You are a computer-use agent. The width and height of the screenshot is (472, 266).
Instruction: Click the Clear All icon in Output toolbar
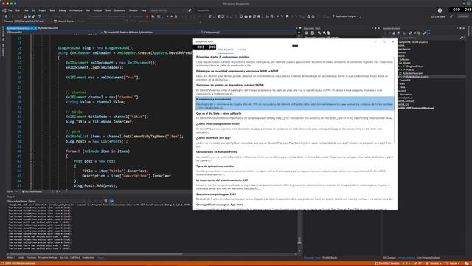(x=105, y=201)
